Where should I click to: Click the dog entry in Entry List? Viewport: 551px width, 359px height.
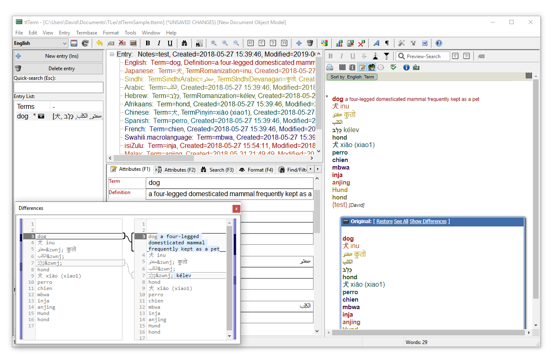point(59,116)
